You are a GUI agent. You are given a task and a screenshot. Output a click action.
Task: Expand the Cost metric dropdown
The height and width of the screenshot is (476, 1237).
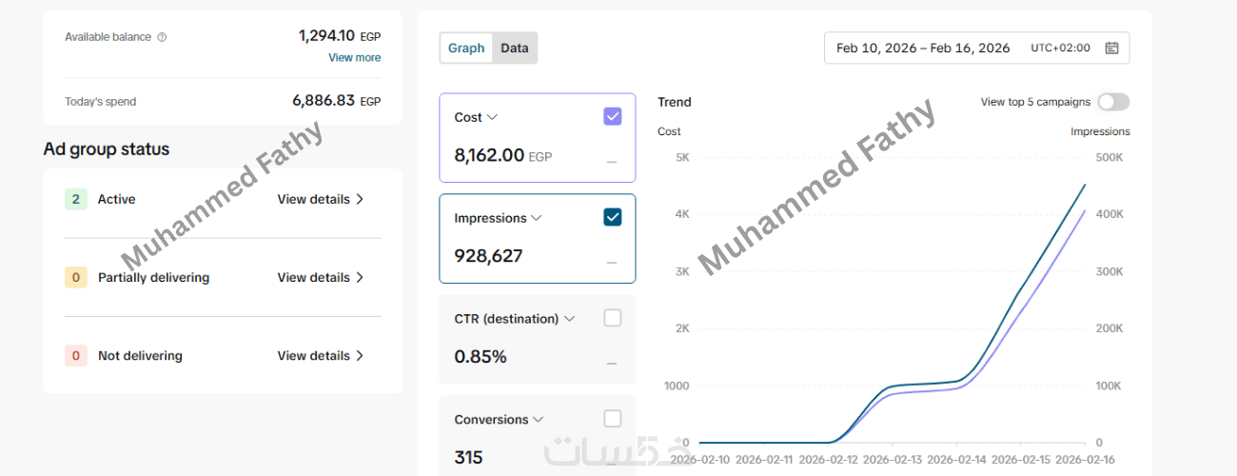[492, 117]
